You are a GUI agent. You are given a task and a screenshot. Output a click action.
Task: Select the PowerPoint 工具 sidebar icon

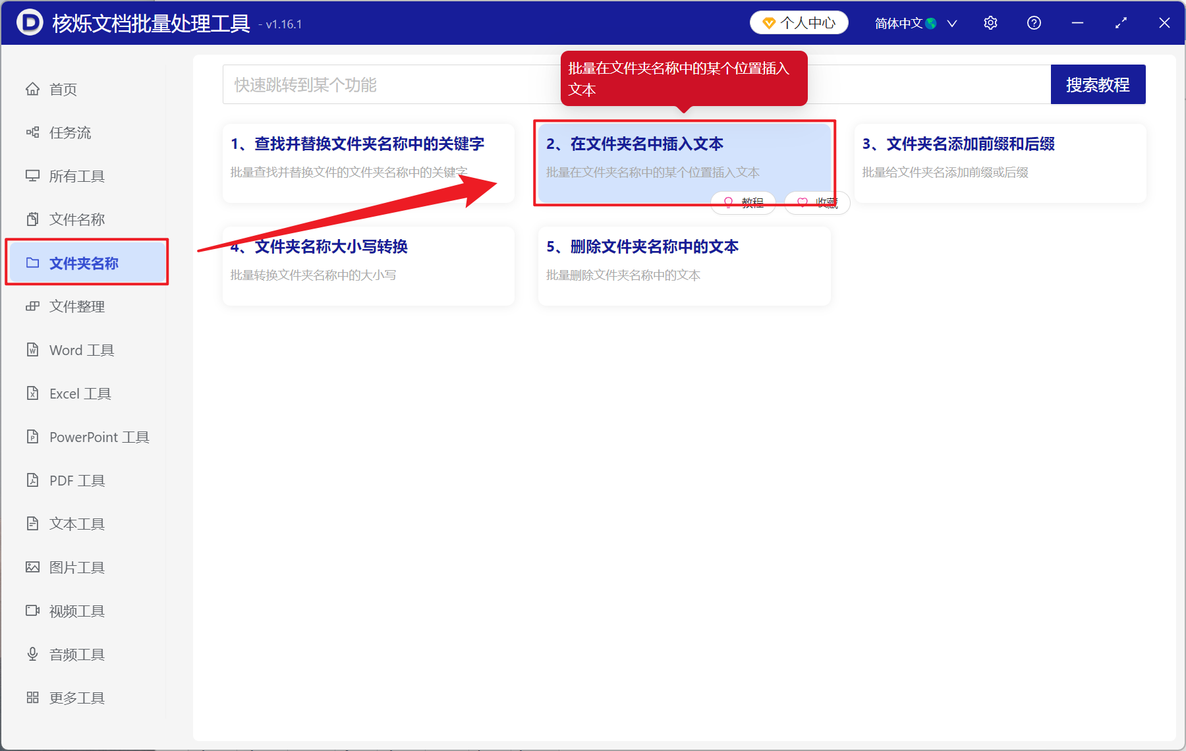point(98,436)
